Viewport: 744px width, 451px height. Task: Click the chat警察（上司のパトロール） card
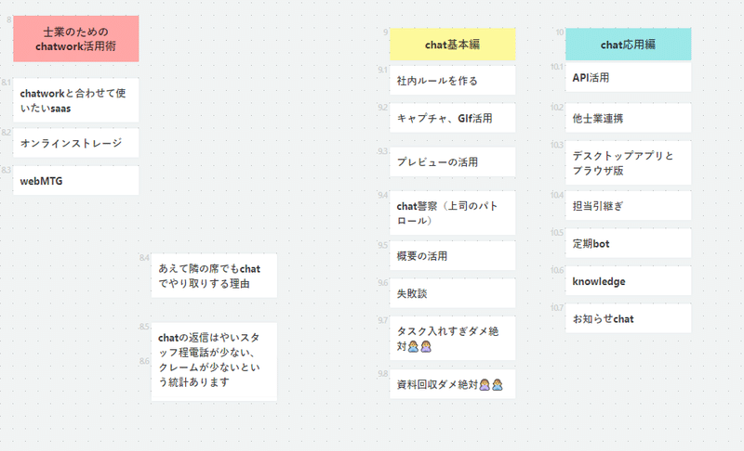453,213
